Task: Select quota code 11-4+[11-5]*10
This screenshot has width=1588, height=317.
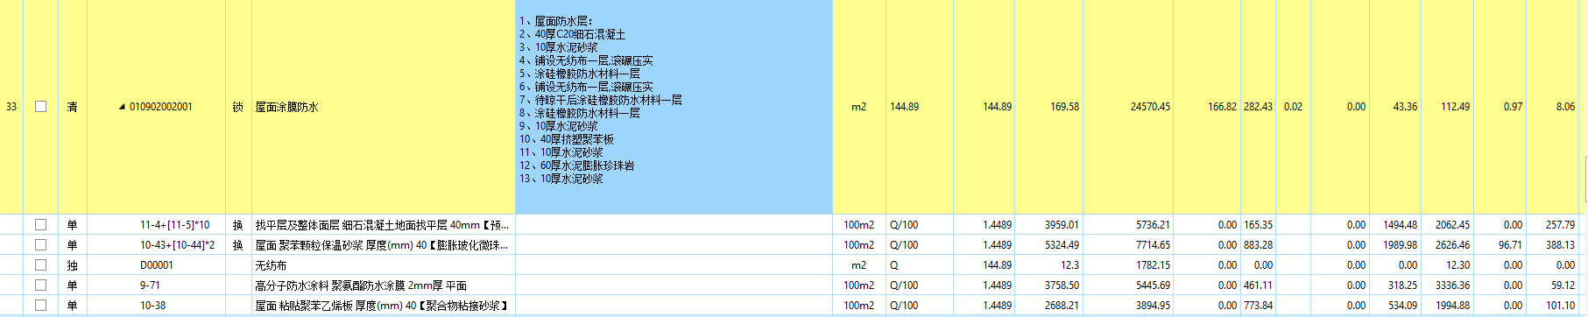Action: 174,225
